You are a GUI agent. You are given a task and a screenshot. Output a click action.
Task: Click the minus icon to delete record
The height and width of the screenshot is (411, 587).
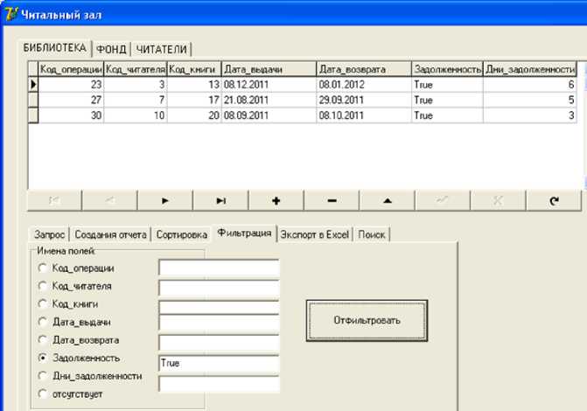[x=332, y=200]
